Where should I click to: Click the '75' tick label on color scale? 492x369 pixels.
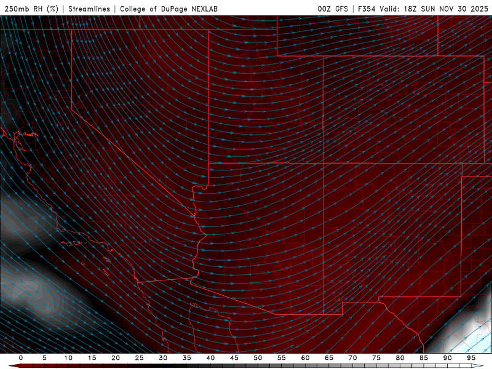[x=376, y=358]
